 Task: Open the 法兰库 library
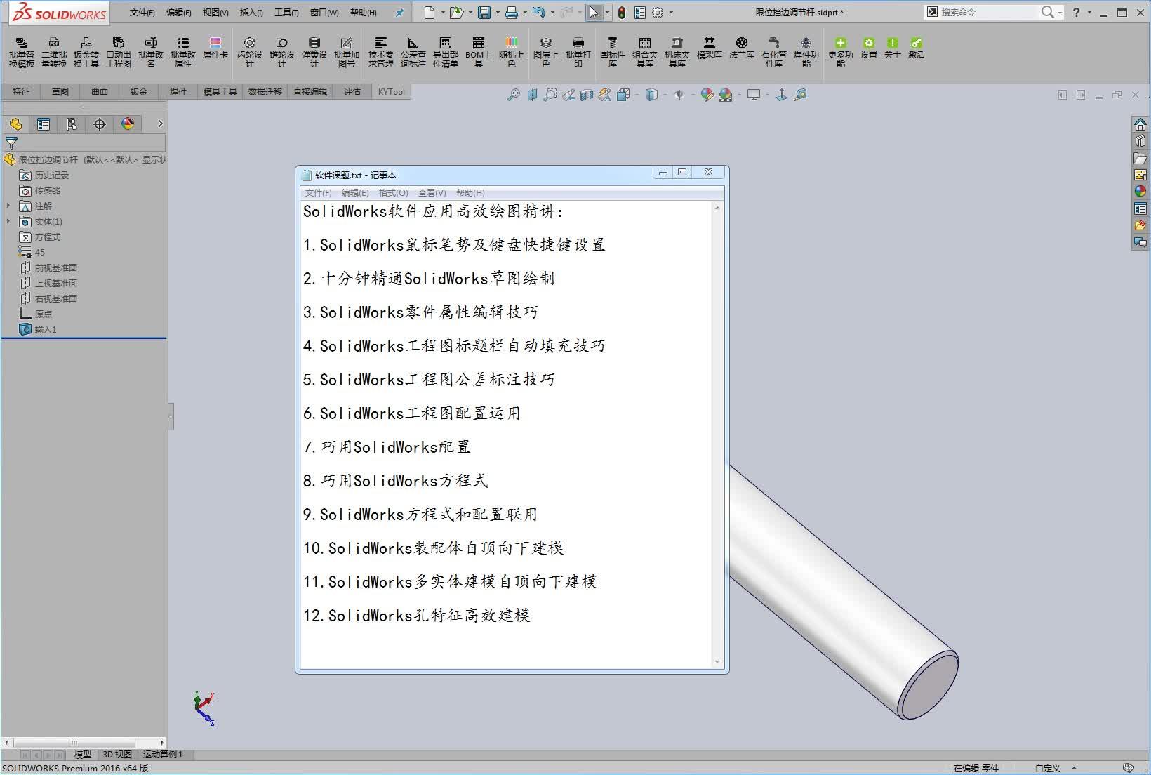coord(742,48)
